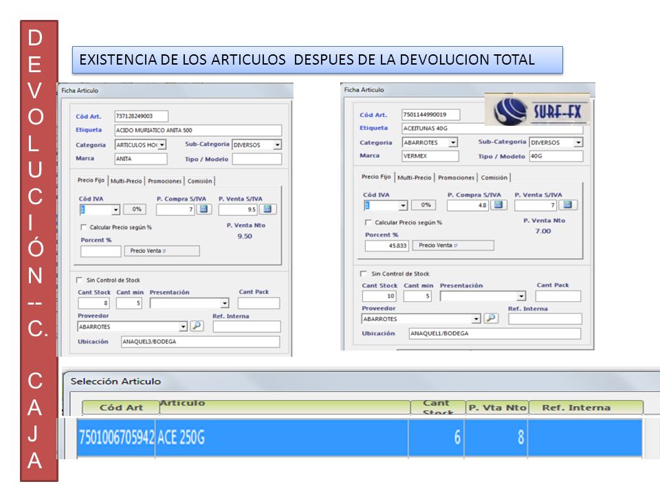Click Ref. Interna field in left Ficha

(x=247, y=327)
